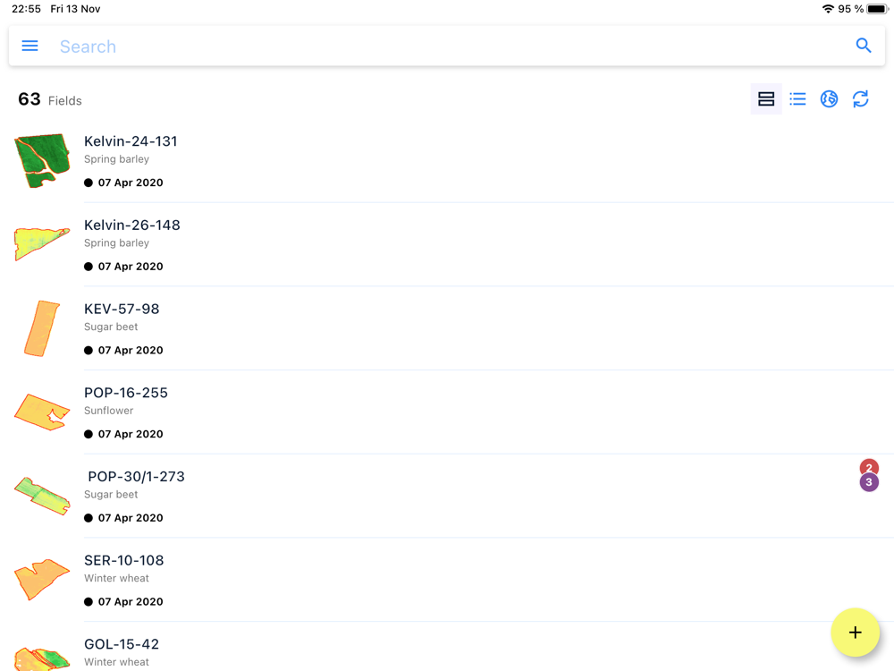The width and height of the screenshot is (894, 671).
Task: Tap the 22:55 clock in status bar
Action: point(26,9)
